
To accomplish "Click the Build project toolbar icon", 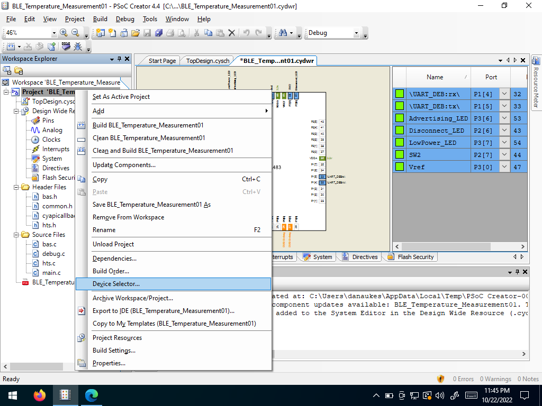I will coord(11,47).
